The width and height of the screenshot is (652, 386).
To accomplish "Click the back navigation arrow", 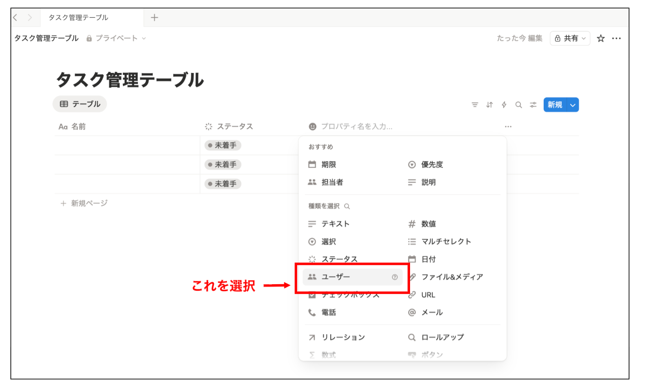I will (x=15, y=17).
